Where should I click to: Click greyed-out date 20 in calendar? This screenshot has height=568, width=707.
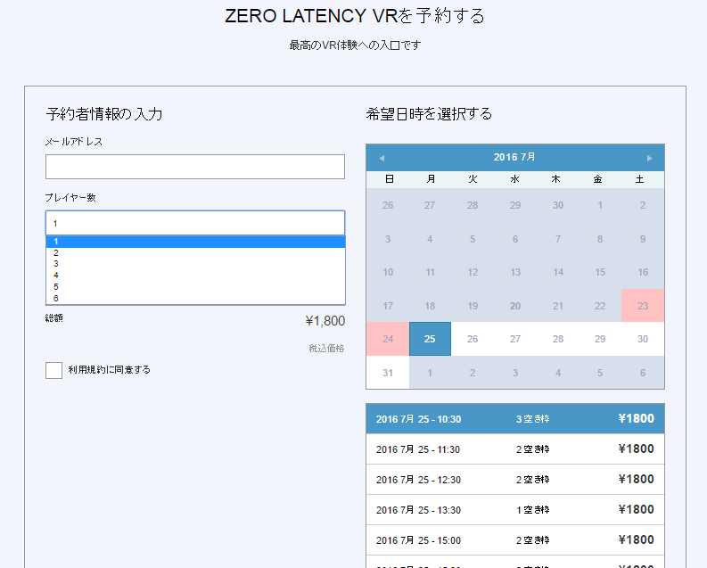point(515,306)
